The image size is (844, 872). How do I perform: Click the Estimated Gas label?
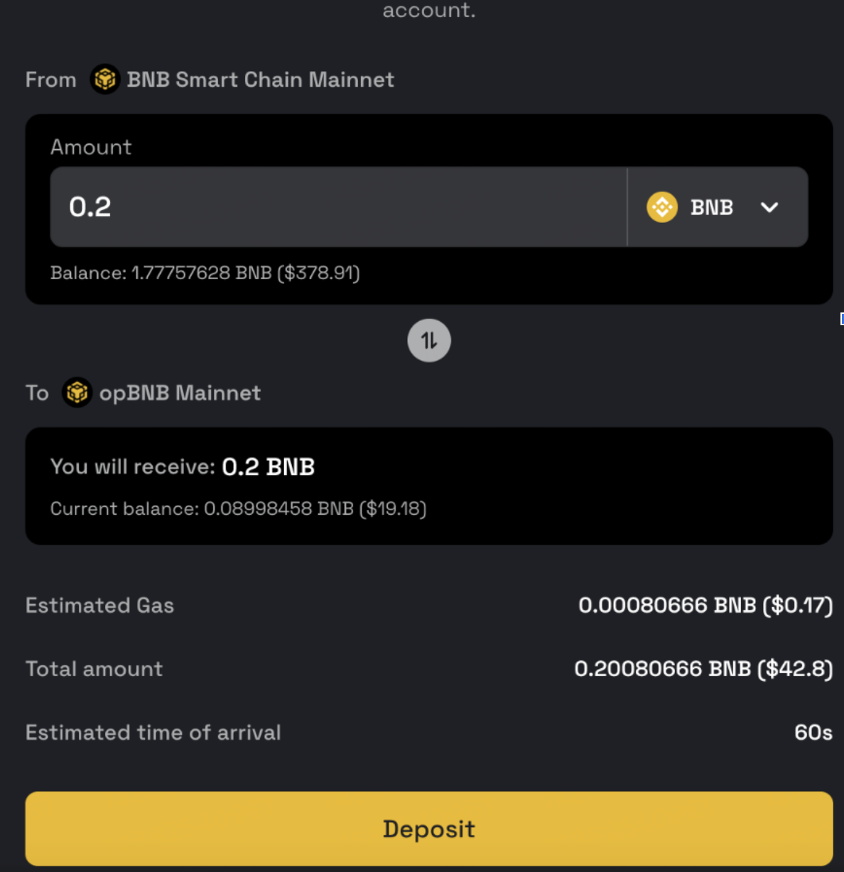pos(99,605)
